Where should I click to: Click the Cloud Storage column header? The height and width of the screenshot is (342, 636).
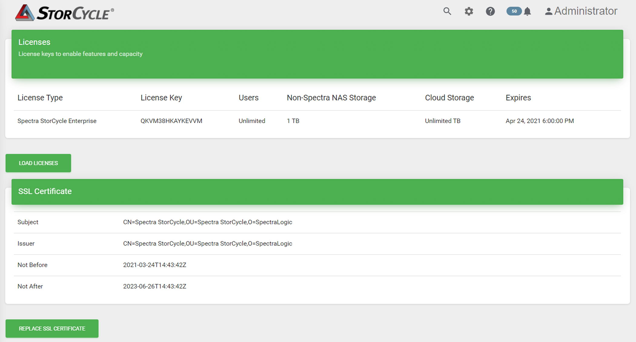pyautogui.click(x=449, y=98)
